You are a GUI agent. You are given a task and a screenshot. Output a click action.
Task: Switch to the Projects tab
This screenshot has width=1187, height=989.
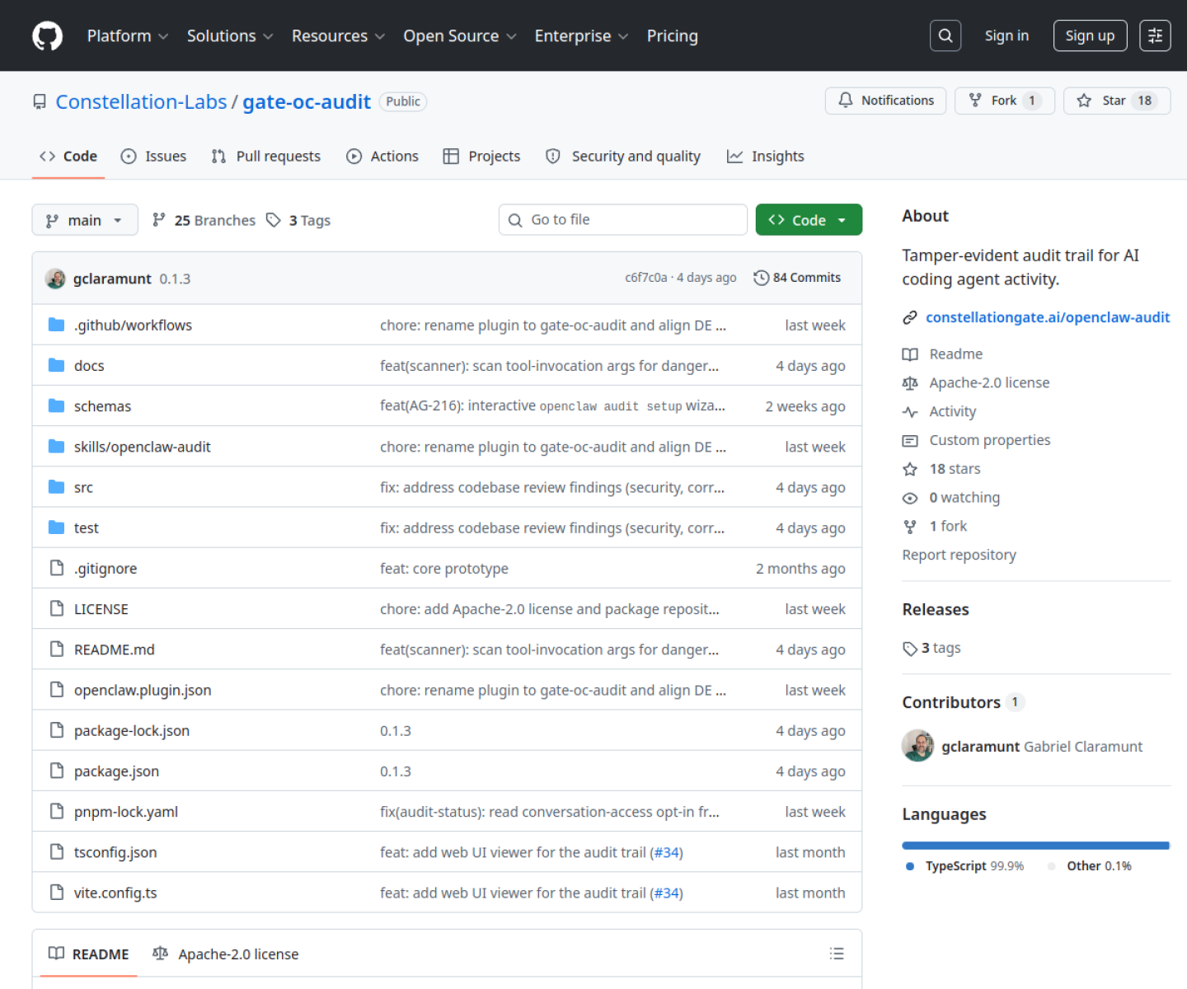(x=481, y=157)
